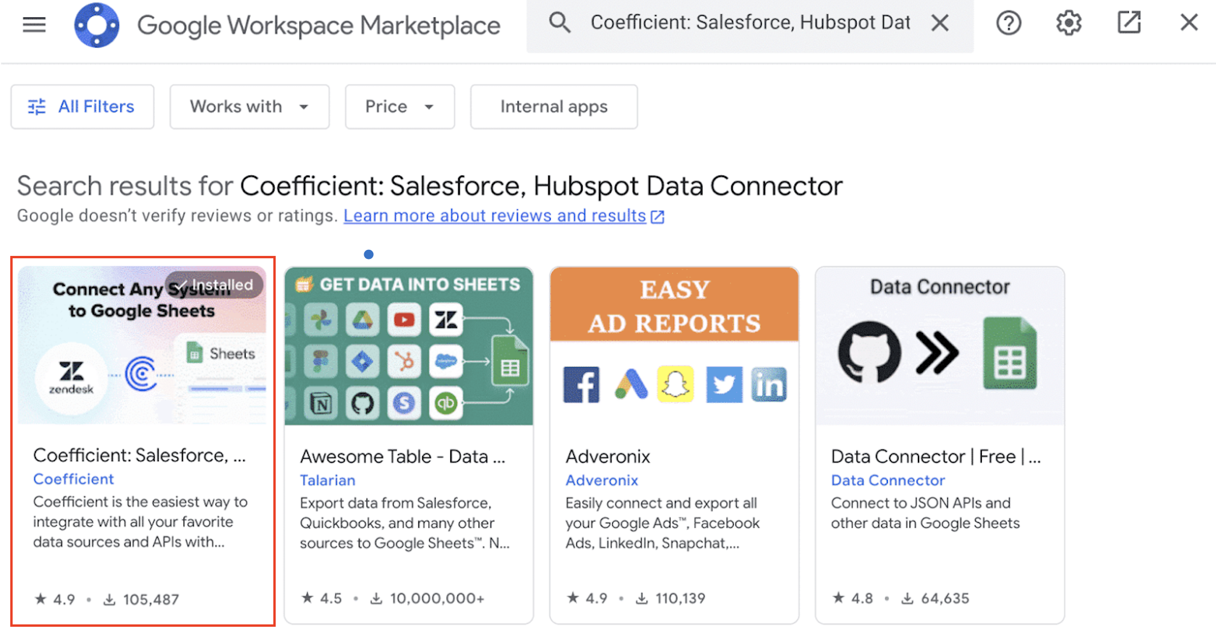Click the Data Connector description text

click(925, 513)
